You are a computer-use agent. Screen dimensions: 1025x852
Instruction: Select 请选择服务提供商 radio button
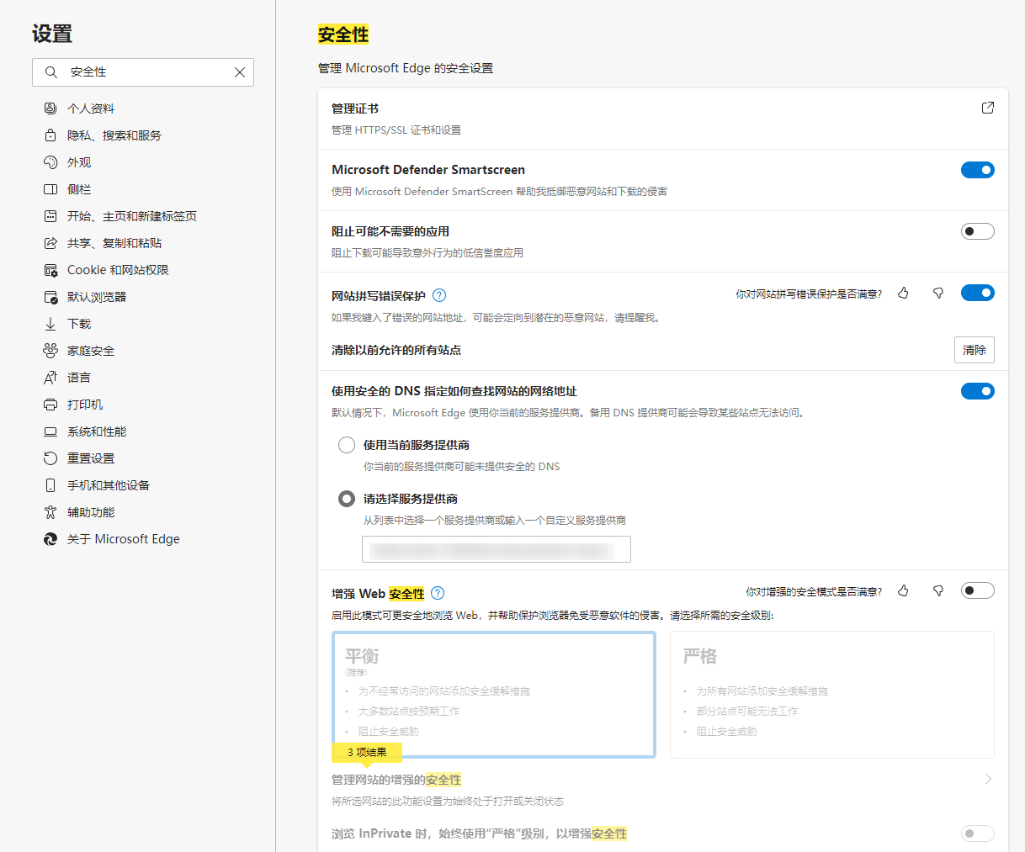tap(347, 499)
